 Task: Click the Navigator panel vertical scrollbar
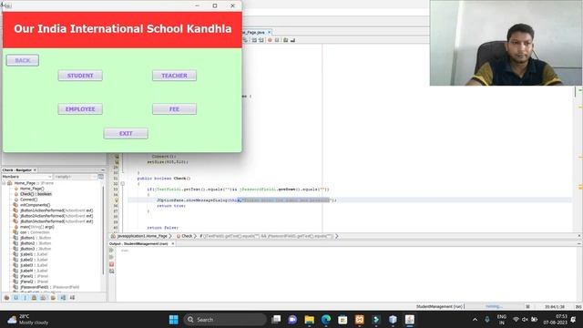(x=103, y=231)
